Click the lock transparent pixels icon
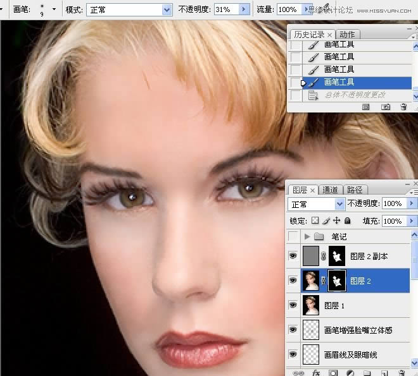The width and height of the screenshot is (418, 376). pos(315,221)
